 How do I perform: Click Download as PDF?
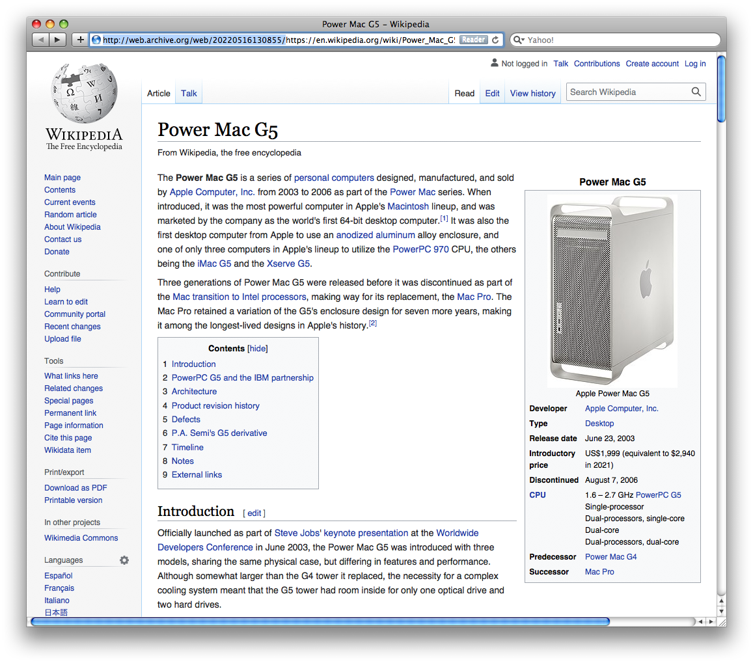click(75, 488)
